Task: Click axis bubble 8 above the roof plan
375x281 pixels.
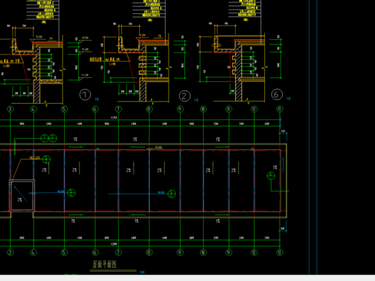Action: [x=149, y=109]
